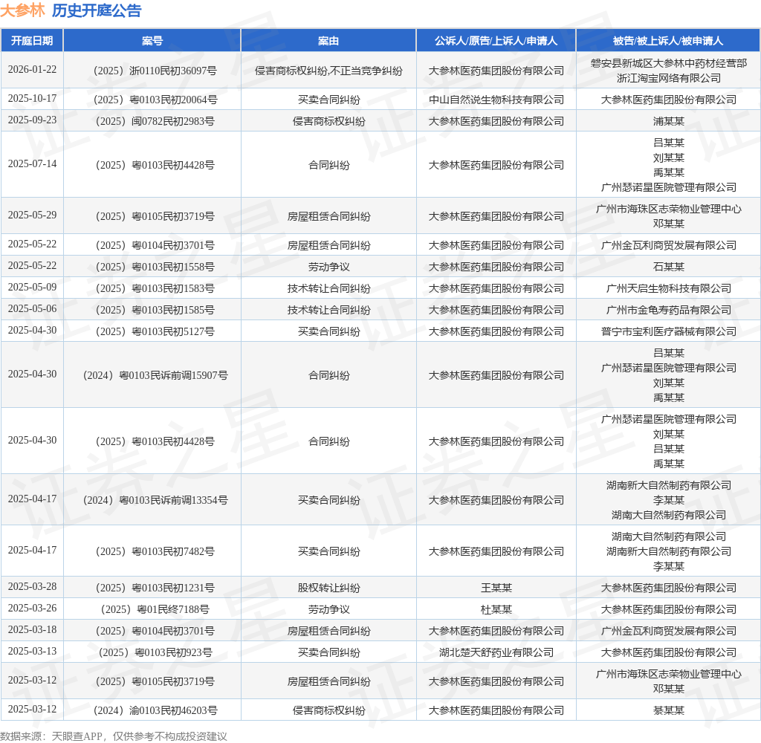The width and height of the screenshot is (761, 743).
Task: Click case number 浙0110民初36097号
Action: 155,71
